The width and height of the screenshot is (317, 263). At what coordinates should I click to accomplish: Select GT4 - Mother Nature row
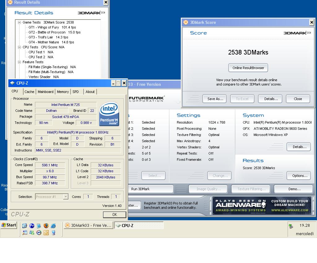(x=51, y=42)
